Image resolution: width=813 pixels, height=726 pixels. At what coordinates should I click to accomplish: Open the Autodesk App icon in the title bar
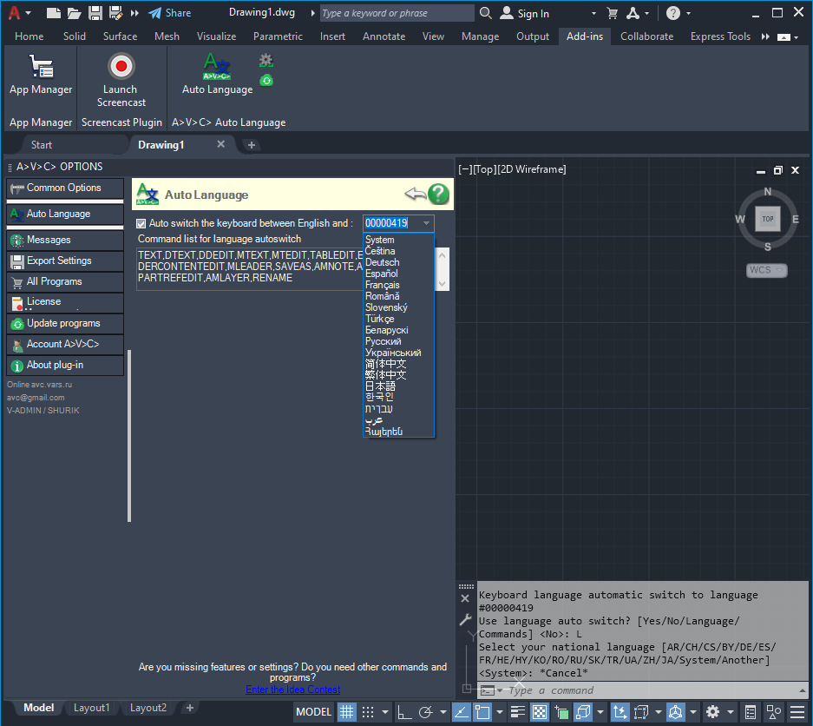pyautogui.click(x=633, y=14)
